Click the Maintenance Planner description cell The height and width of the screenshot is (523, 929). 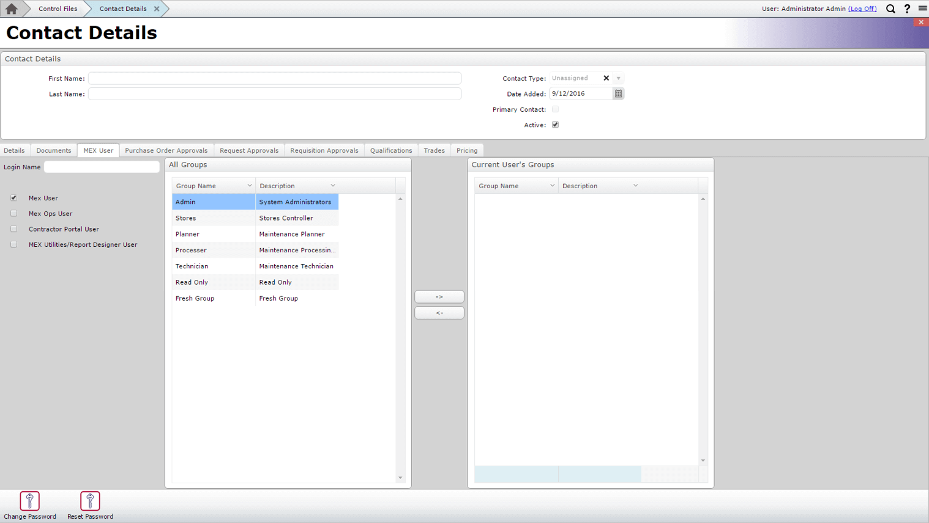[297, 234]
